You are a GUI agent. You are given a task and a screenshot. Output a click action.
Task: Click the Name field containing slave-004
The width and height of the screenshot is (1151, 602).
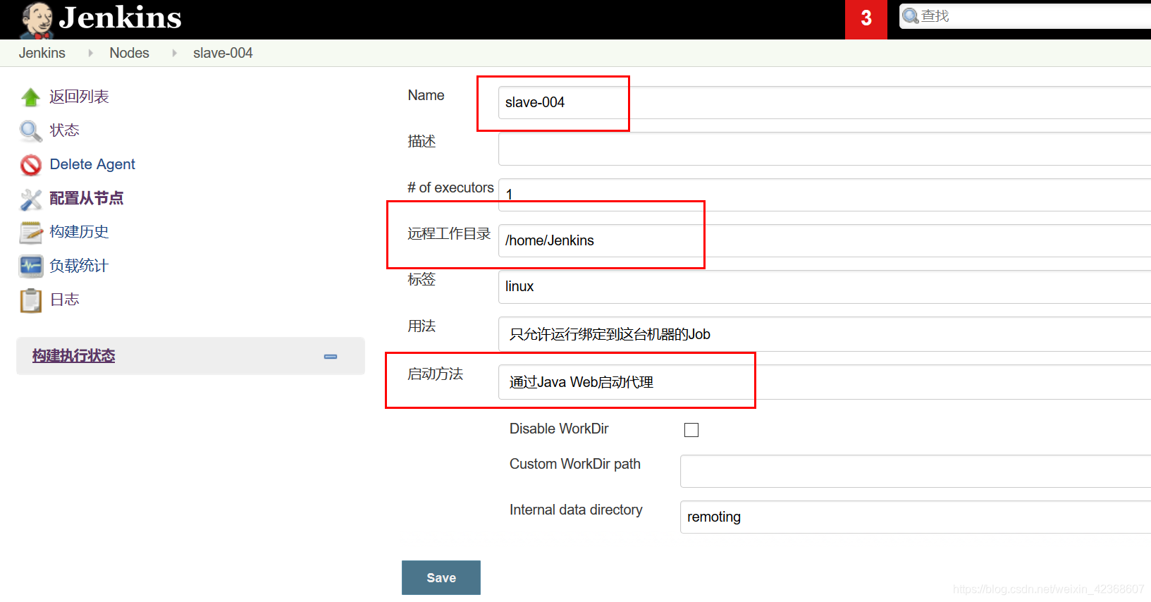point(825,103)
